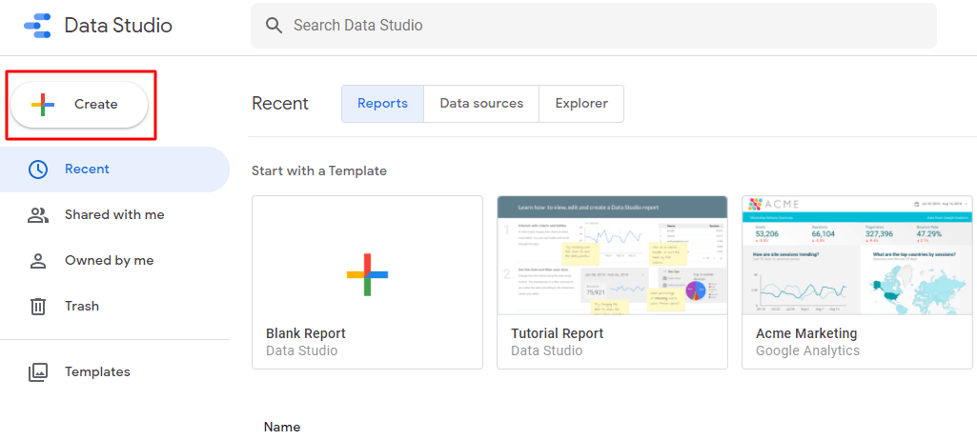Image resolution: width=977 pixels, height=440 pixels.
Task: Switch to the Explorer tab
Action: click(581, 104)
